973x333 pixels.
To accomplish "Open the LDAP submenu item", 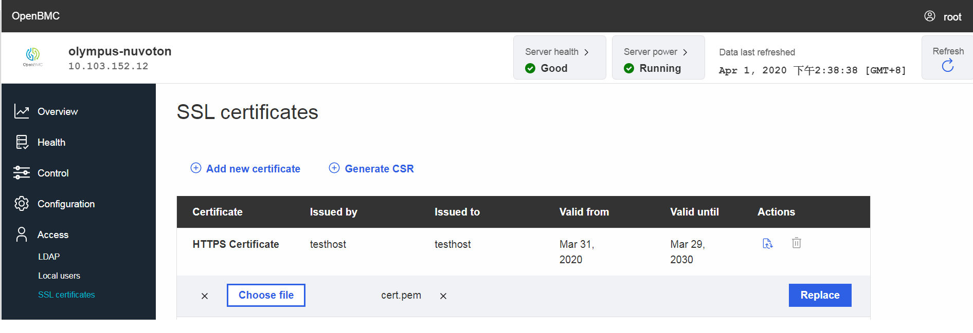I will 49,257.
